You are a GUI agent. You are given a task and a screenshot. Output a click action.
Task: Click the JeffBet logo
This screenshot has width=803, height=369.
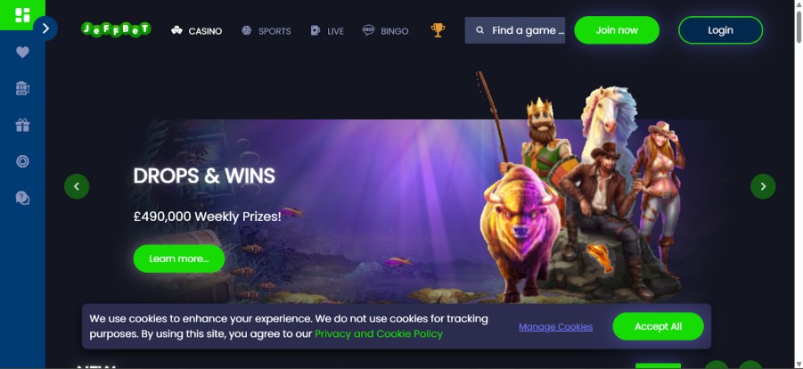tap(116, 29)
